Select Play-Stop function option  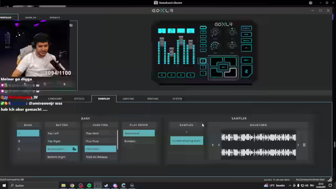point(100,141)
